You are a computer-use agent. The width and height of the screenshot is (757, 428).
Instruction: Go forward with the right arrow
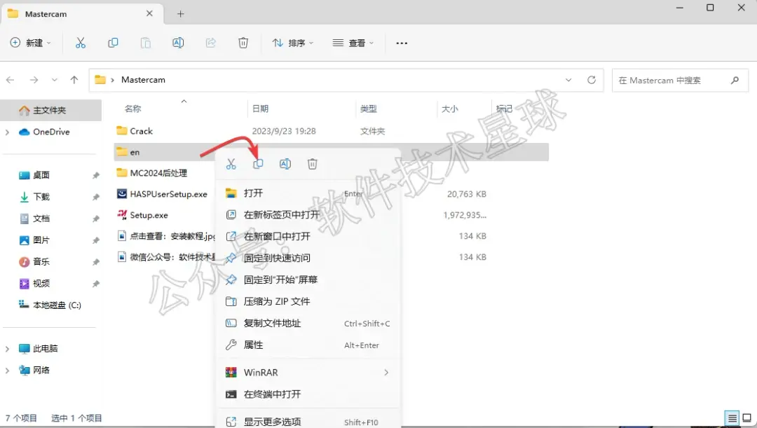pos(34,80)
